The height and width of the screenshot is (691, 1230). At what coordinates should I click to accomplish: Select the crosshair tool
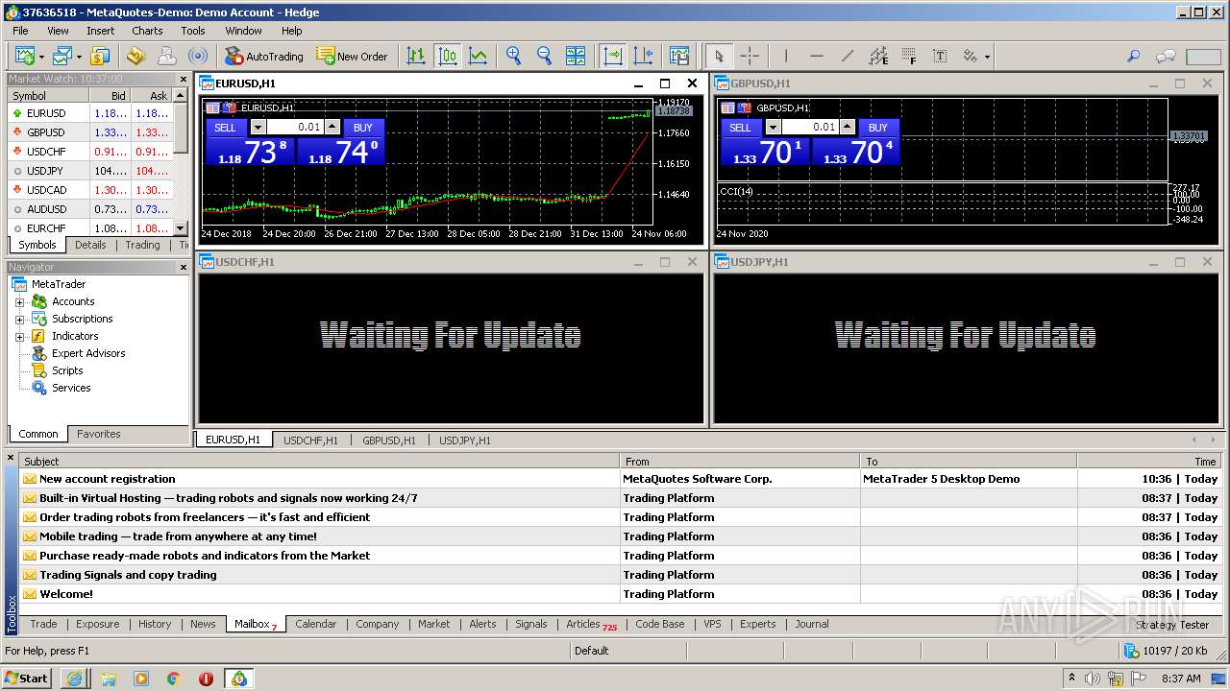[x=750, y=56]
